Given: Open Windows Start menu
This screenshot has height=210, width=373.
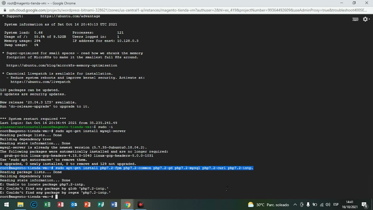Looking at the screenshot, I should click(6, 205).
